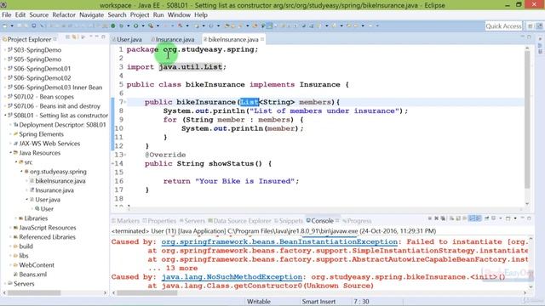Open the Navigate menu
545x306 pixels.
(x=91, y=15)
